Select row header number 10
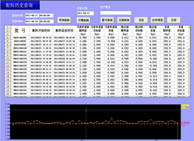 tap(8, 59)
